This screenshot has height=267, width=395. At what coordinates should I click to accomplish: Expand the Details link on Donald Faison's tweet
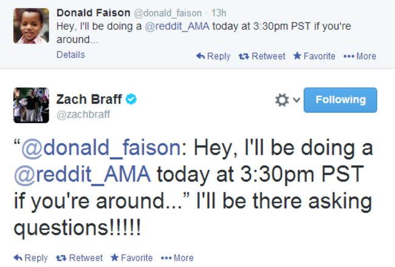click(x=70, y=55)
